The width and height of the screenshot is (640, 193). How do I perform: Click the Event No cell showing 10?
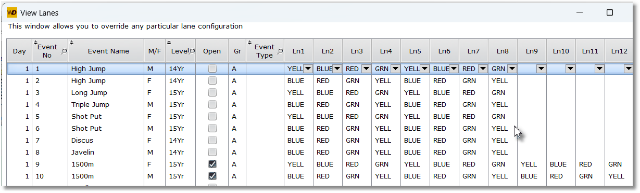50,176
